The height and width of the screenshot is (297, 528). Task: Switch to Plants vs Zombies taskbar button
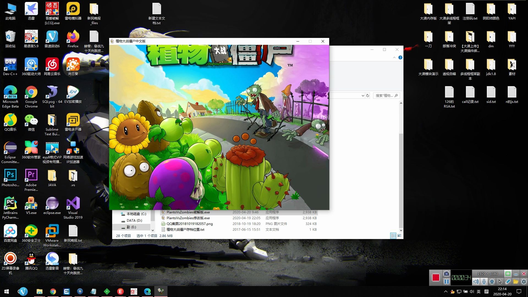(161, 291)
